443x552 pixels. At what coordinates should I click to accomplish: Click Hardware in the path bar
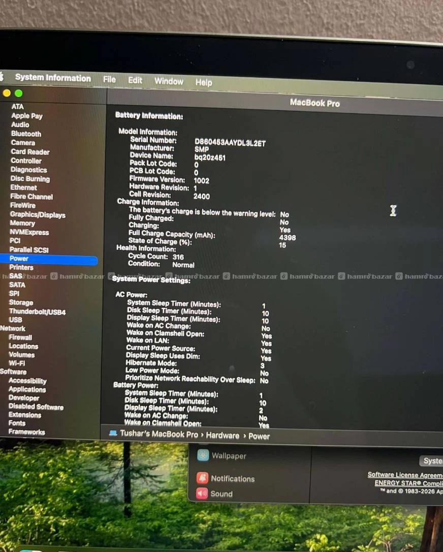pos(223,436)
